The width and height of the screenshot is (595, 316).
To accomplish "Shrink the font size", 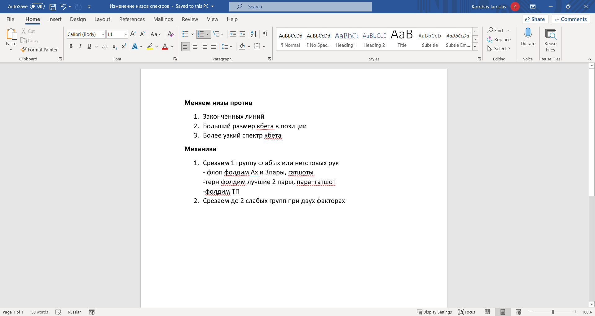I will 143,34.
